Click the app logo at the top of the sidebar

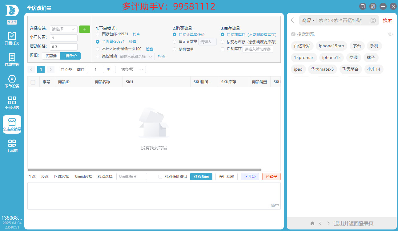[12, 10]
